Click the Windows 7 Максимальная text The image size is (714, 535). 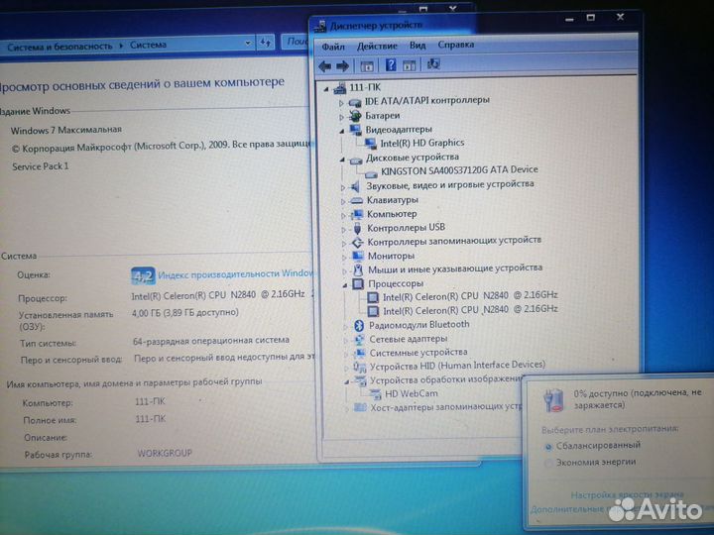click(x=66, y=130)
